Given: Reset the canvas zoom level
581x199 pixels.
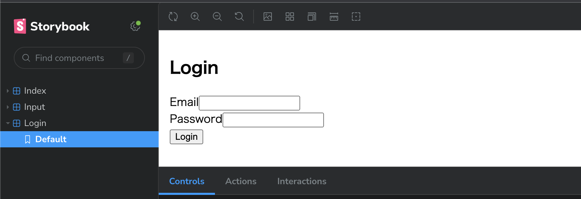Looking at the screenshot, I should tap(239, 17).
